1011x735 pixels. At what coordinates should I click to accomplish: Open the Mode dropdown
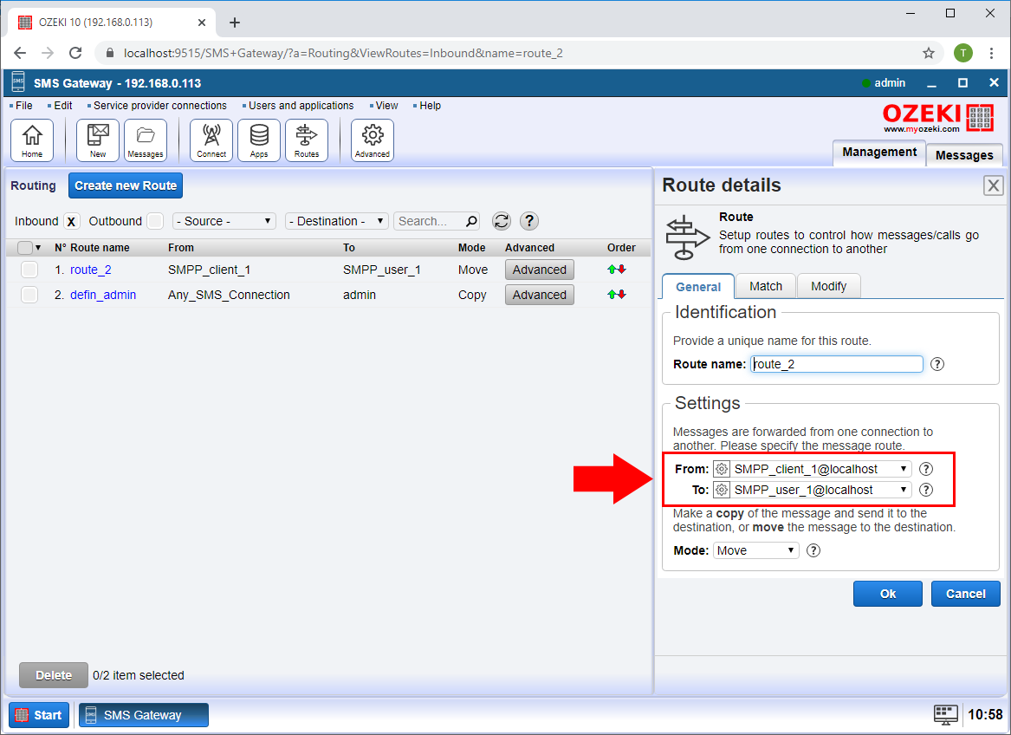(x=756, y=550)
